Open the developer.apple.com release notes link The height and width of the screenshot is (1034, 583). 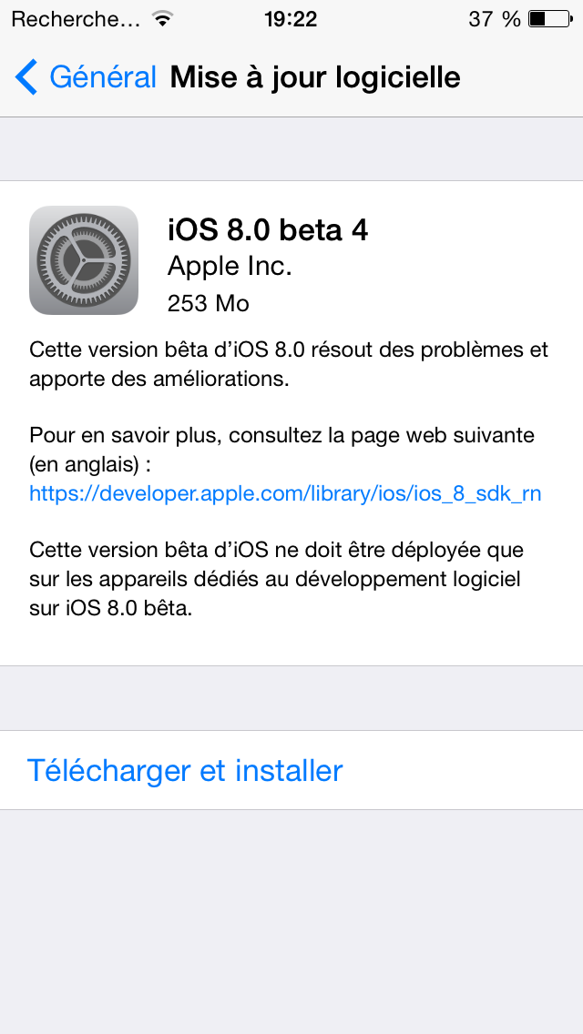[285, 494]
